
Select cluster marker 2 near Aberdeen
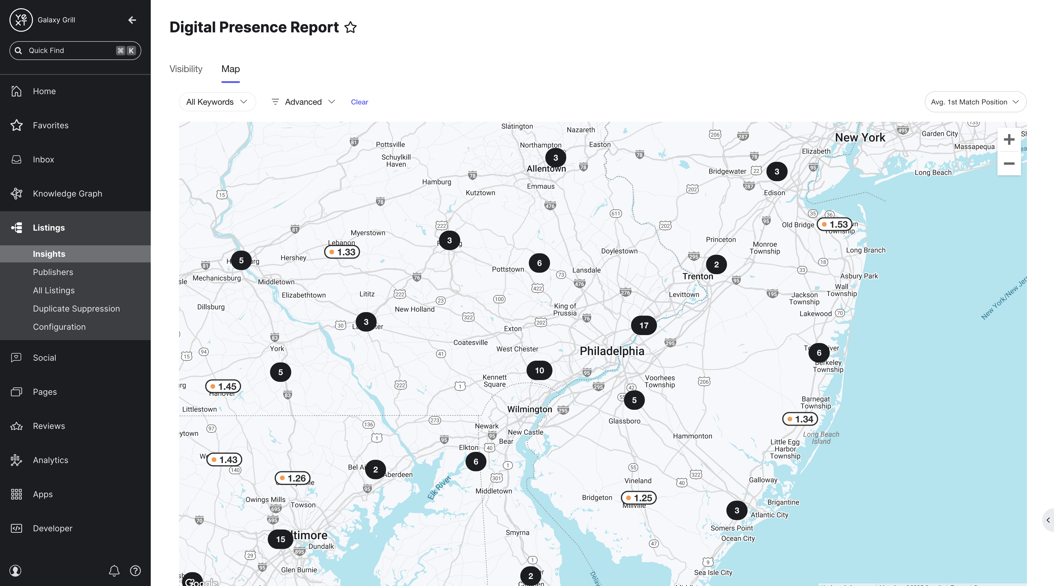pos(376,470)
